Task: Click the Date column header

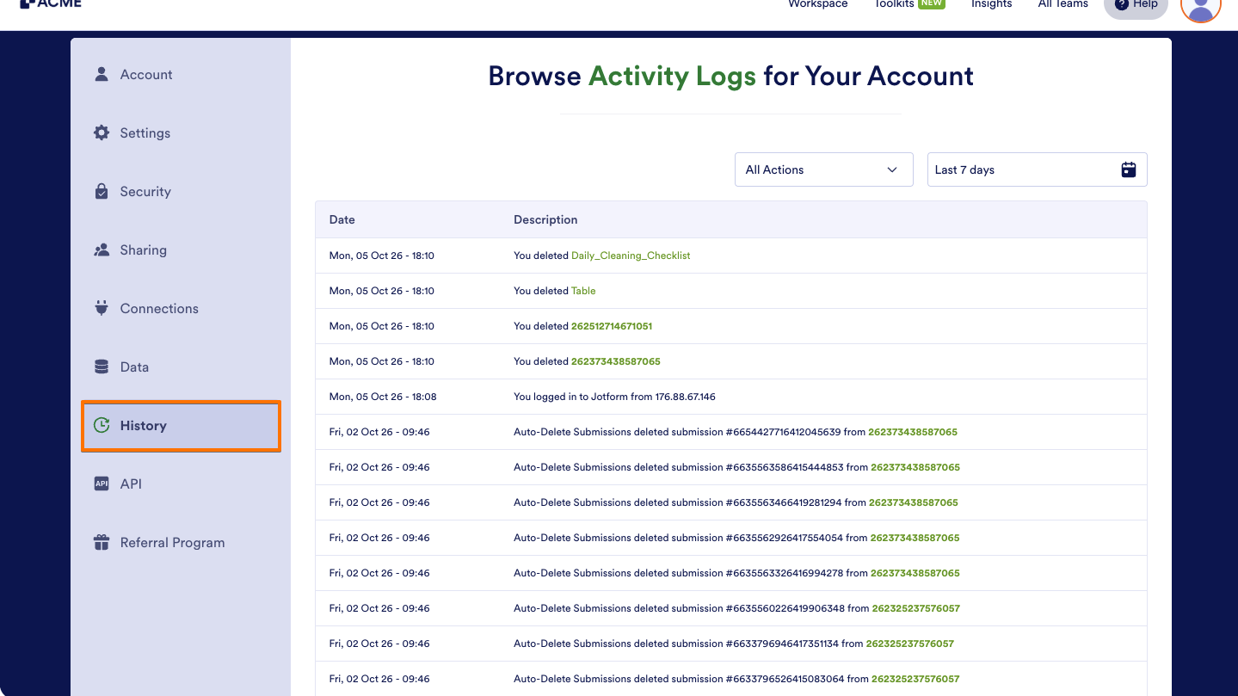Action: point(342,219)
